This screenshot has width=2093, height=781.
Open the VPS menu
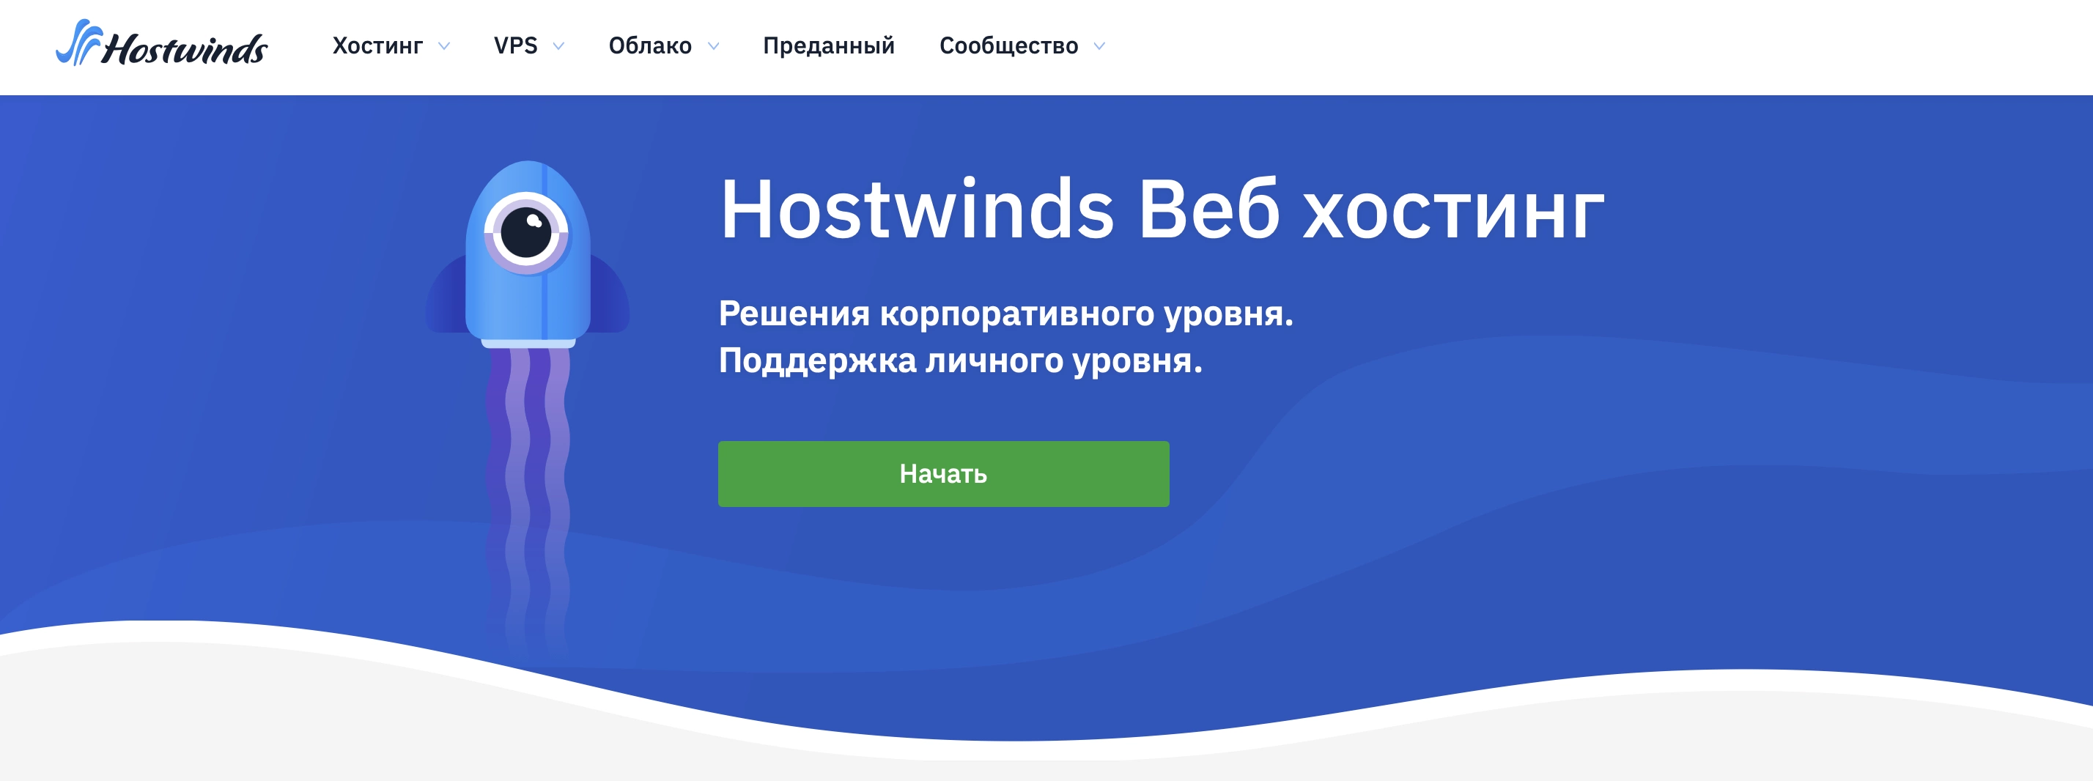[516, 45]
